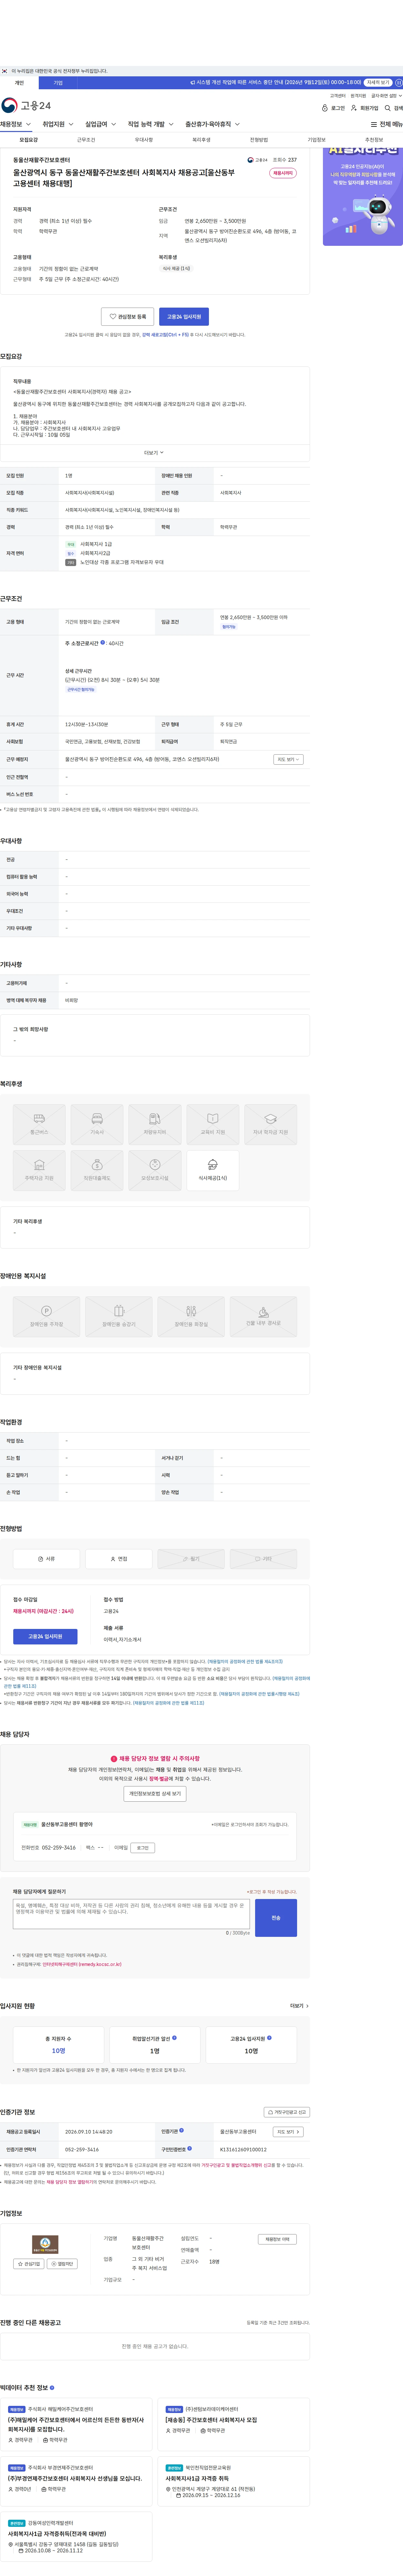403x2576 pixels.
Task: Open 개인정보보호법 상세 보기
Action: [x=155, y=1794]
